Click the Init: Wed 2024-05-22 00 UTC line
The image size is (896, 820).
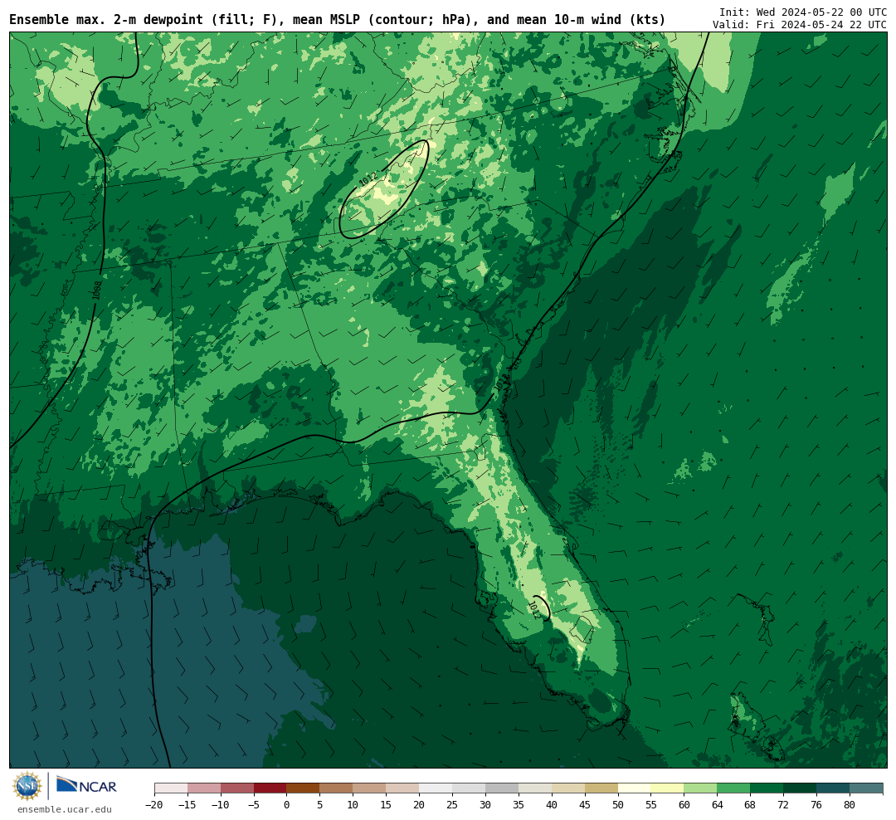pyautogui.click(x=803, y=12)
